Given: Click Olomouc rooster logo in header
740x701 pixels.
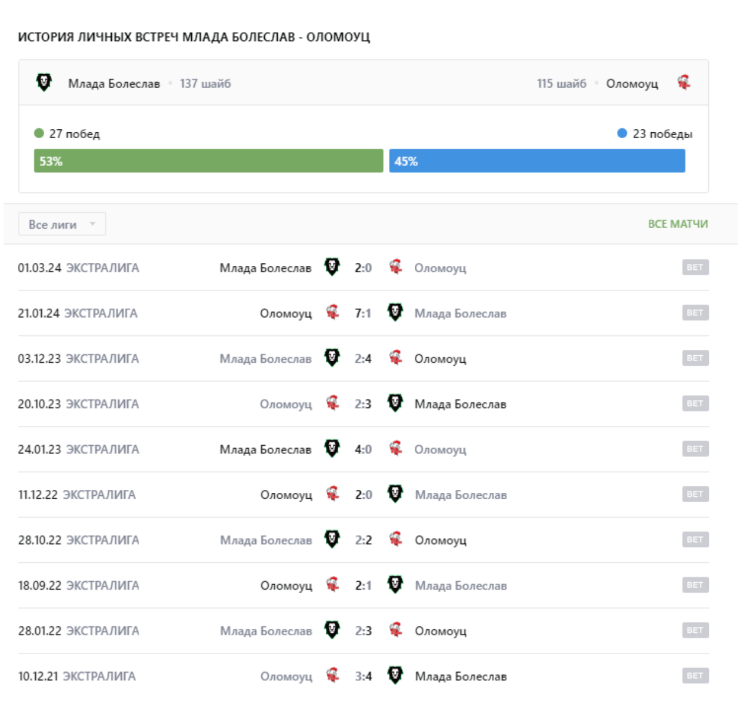Looking at the screenshot, I should (684, 82).
